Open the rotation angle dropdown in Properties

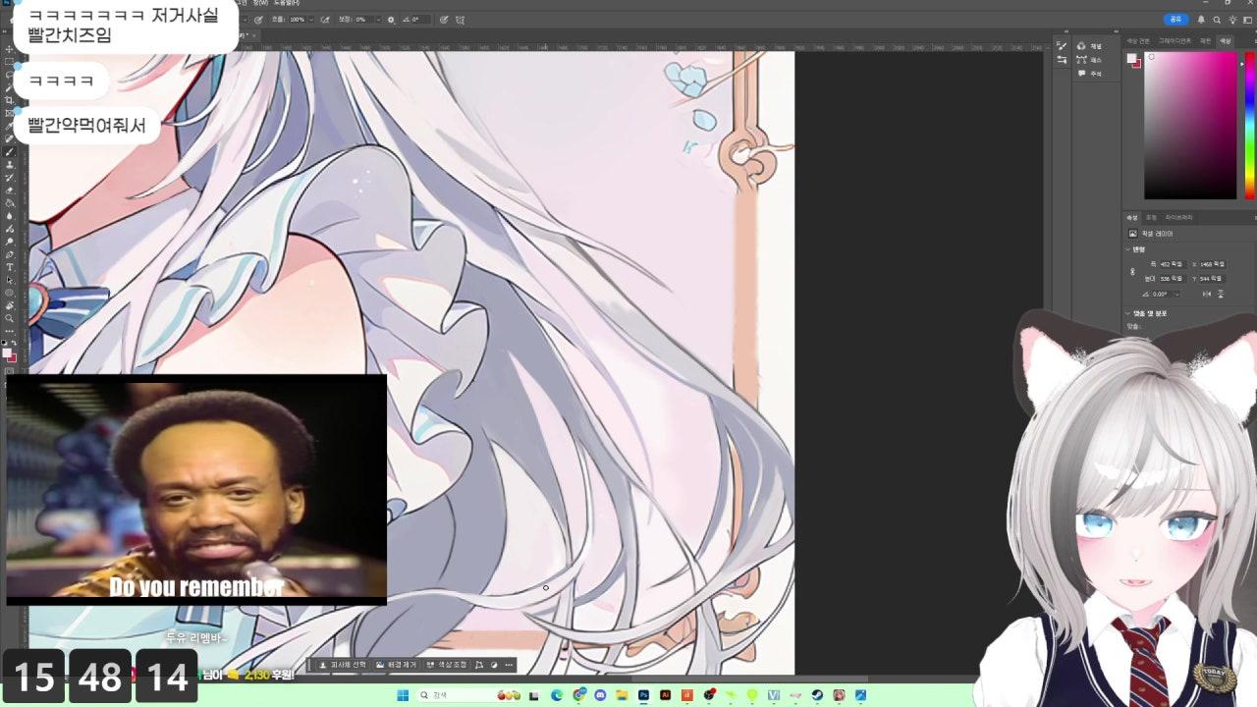click(1175, 294)
